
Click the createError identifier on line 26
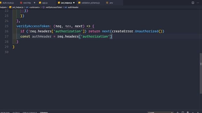[122, 31]
